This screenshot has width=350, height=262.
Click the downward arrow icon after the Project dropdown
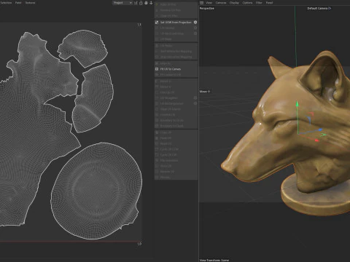pyautogui.click(x=151, y=3)
